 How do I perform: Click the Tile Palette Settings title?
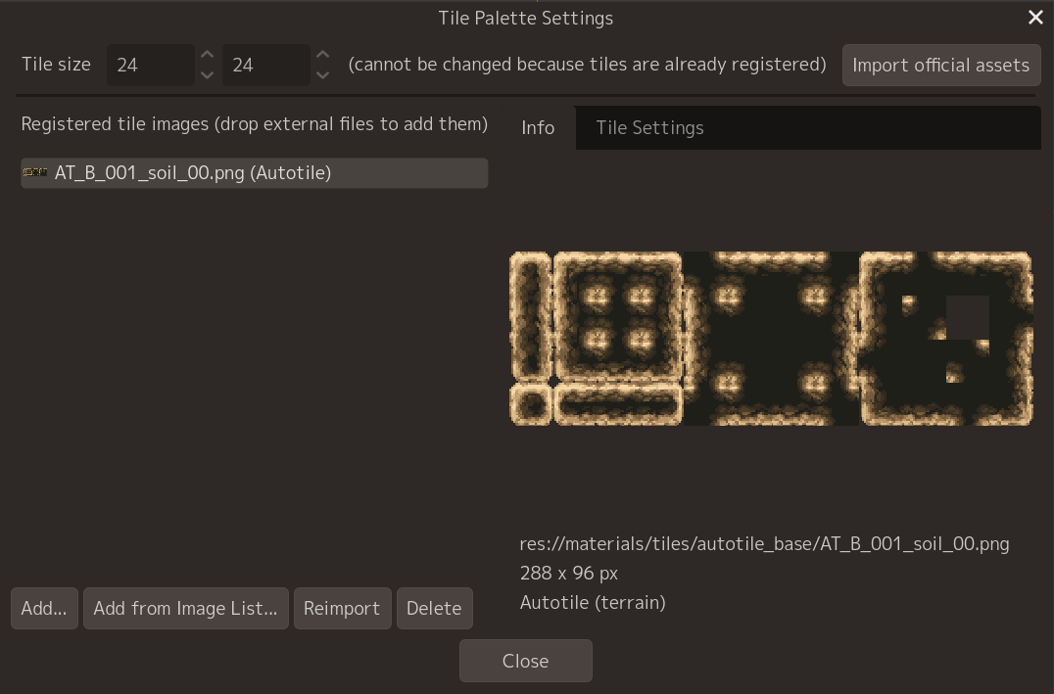(526, 19)
